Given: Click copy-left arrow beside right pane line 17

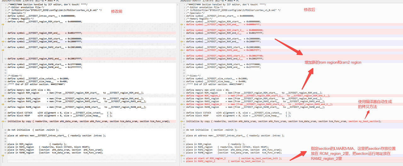Looking at the screenshot, I should (181, 50).
